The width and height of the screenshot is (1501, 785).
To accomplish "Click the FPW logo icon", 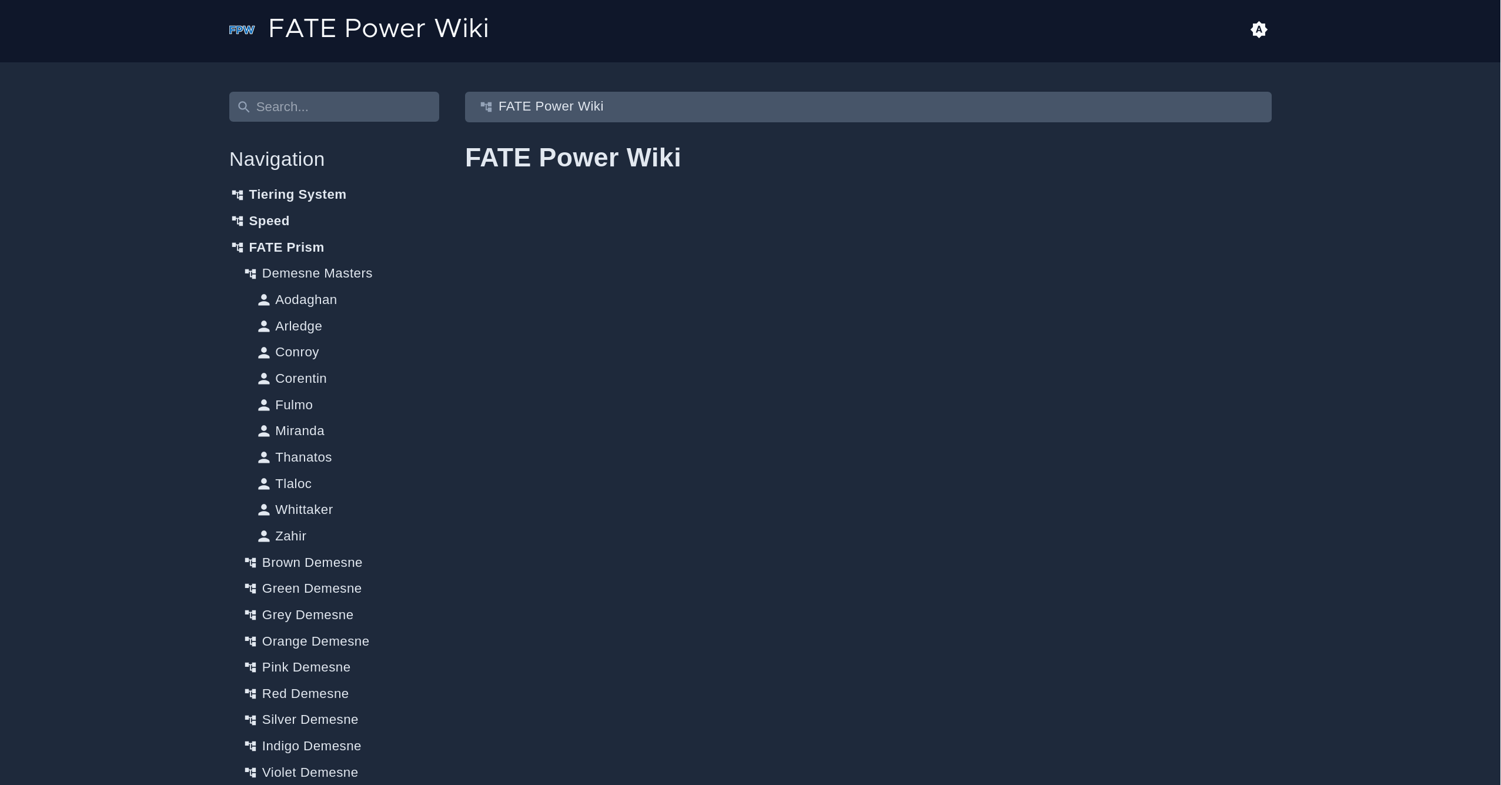I will point(242,30).
